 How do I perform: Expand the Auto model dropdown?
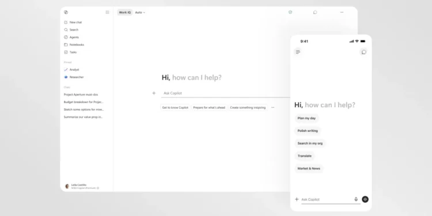point(140,13)
